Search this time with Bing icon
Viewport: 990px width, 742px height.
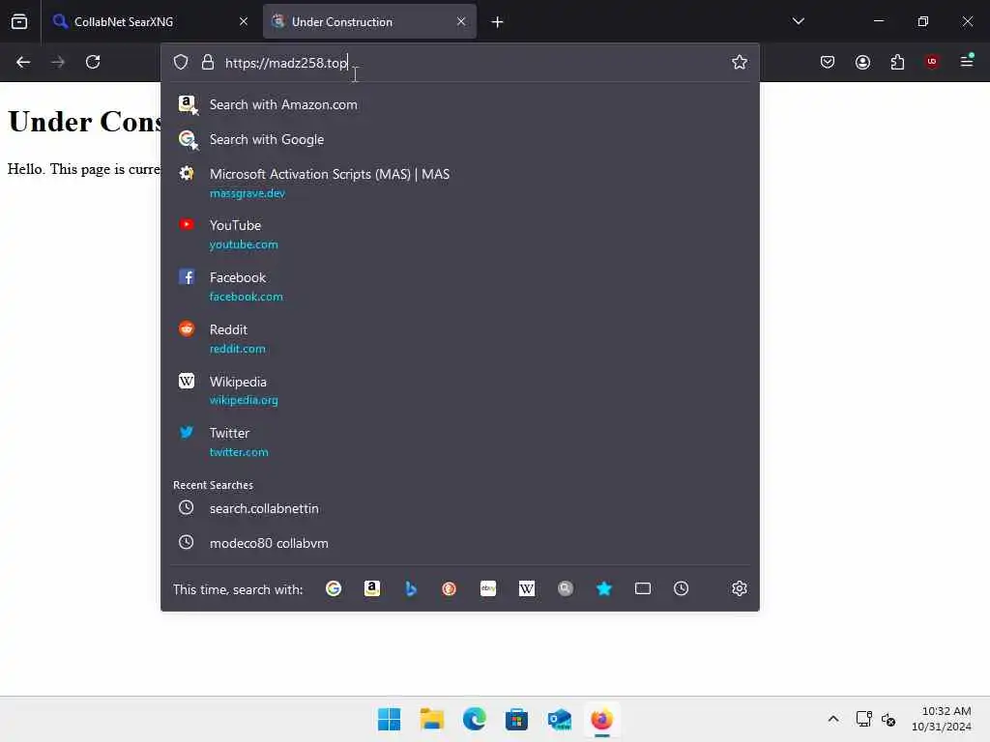pos(411,588)
